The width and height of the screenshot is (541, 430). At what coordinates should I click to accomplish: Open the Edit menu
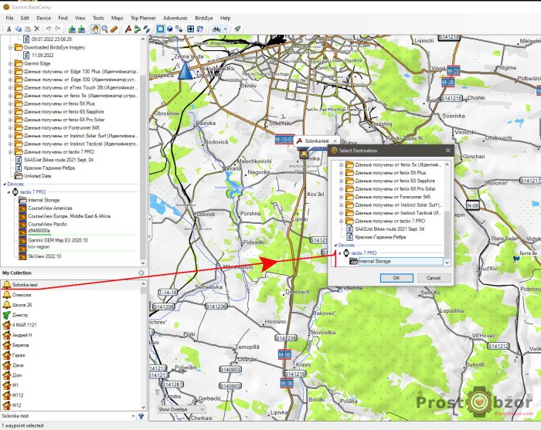tap(25, 18)
